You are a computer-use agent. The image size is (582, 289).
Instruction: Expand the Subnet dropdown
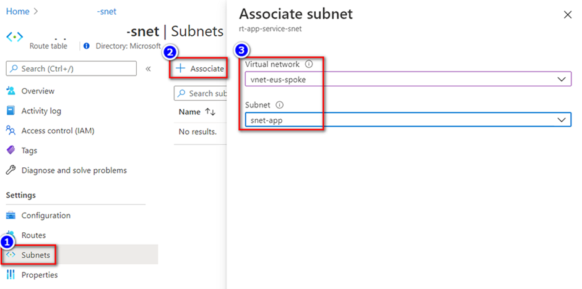pos(407,120)
